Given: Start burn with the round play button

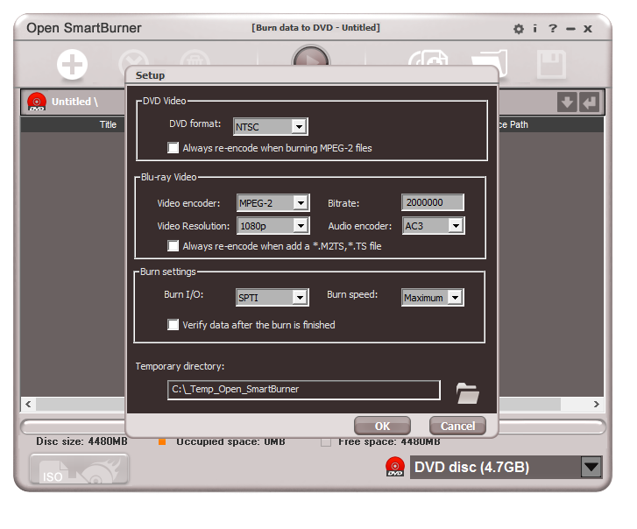Looking at the screenshot, I should (x=311, y=57).
